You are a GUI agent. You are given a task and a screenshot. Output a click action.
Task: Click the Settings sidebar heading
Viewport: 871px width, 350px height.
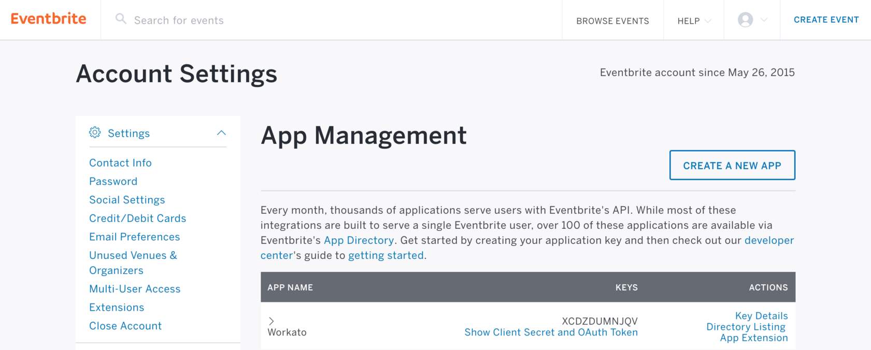[x=128, y=134]
